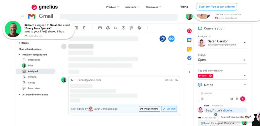Click the Mine (all workspaces) heading
This screenshot has height=126, width=260.
click(30, 49)
